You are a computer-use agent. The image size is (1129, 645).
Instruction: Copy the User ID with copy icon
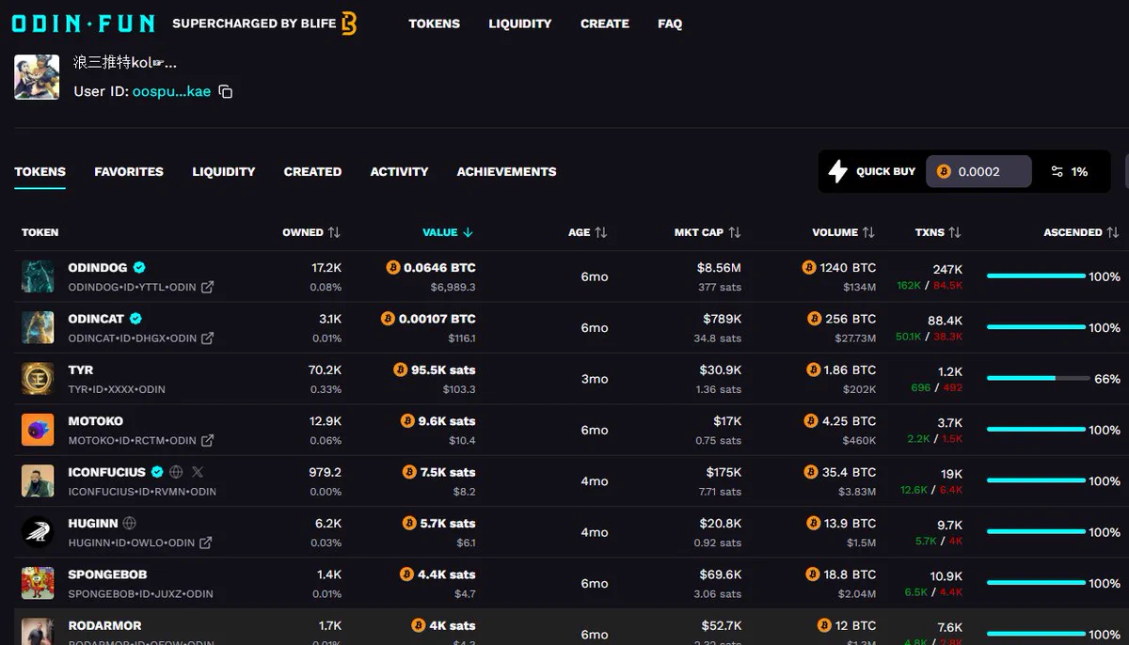[225, 92]
